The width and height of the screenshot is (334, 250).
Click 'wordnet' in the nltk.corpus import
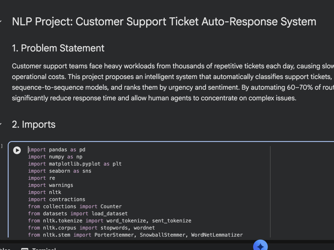coord(144,228)
